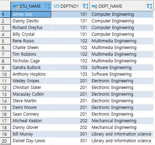Click the ABC type icon of STU_NAME
The image size is (155, 145).
pyautogui.click(x=16, y=6)
